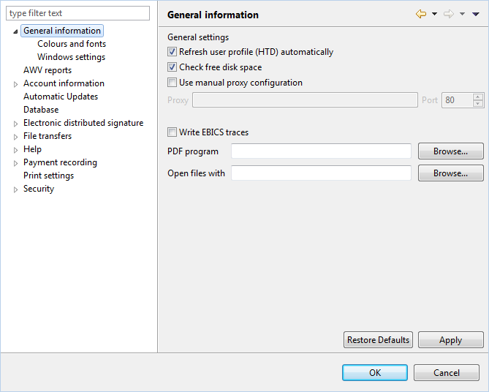Select Colours and fonts in tree
Image resolution: width=489 pixels, height=392 pixels.
[x=72, y=44]
